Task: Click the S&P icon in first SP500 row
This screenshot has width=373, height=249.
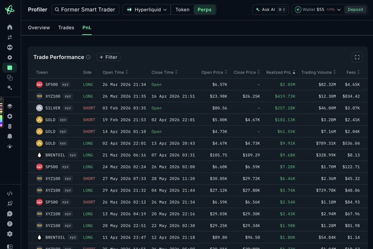Action: (39, 84)
